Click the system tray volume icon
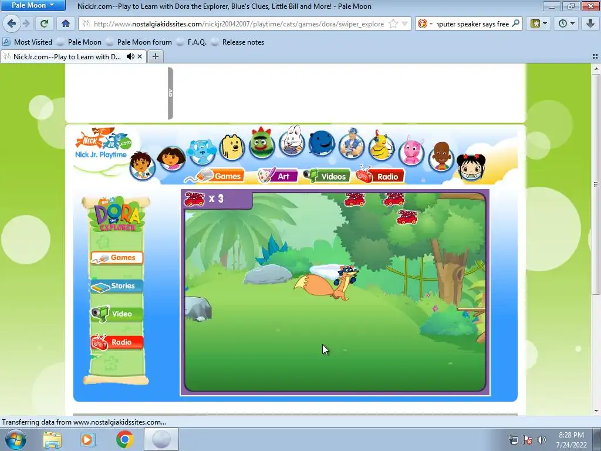The height and width of the screenshot is (451, 601). (x=541, y=440)
